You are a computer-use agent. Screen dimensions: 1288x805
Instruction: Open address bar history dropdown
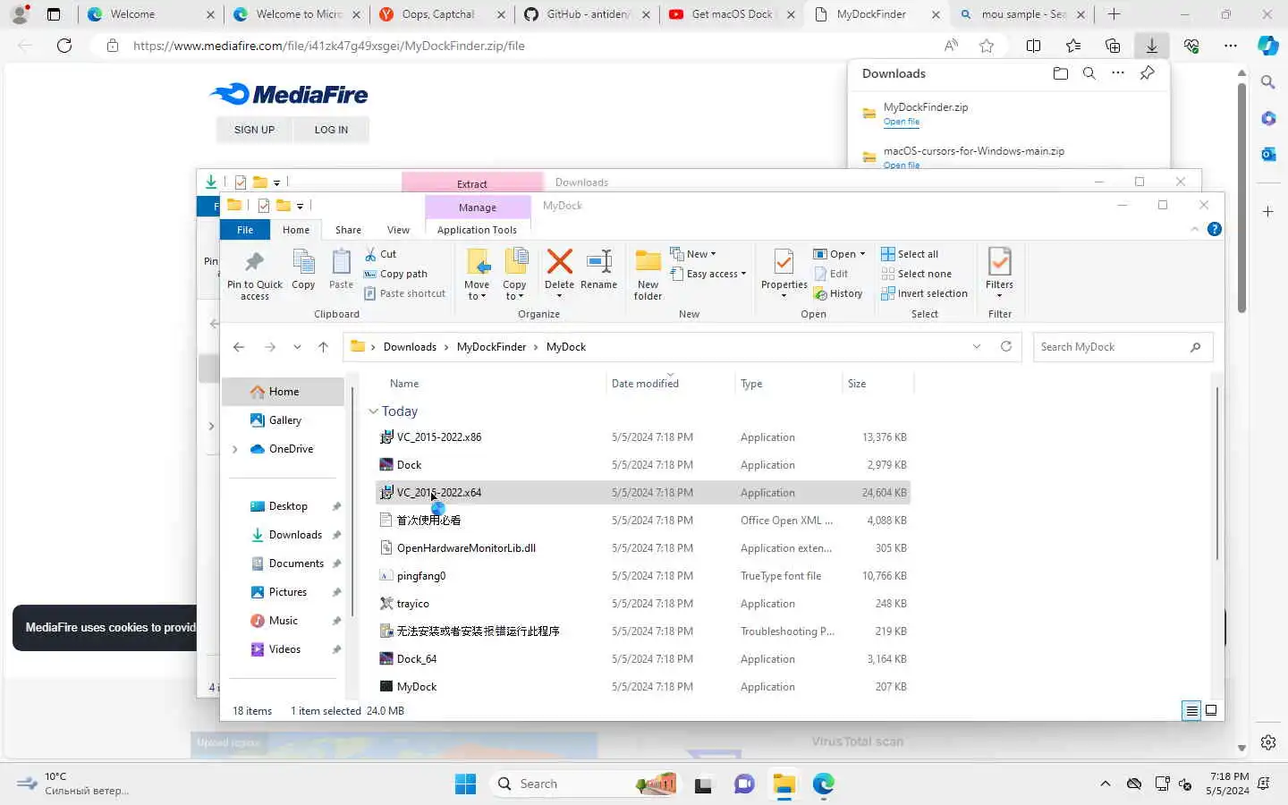click(977, 346)
